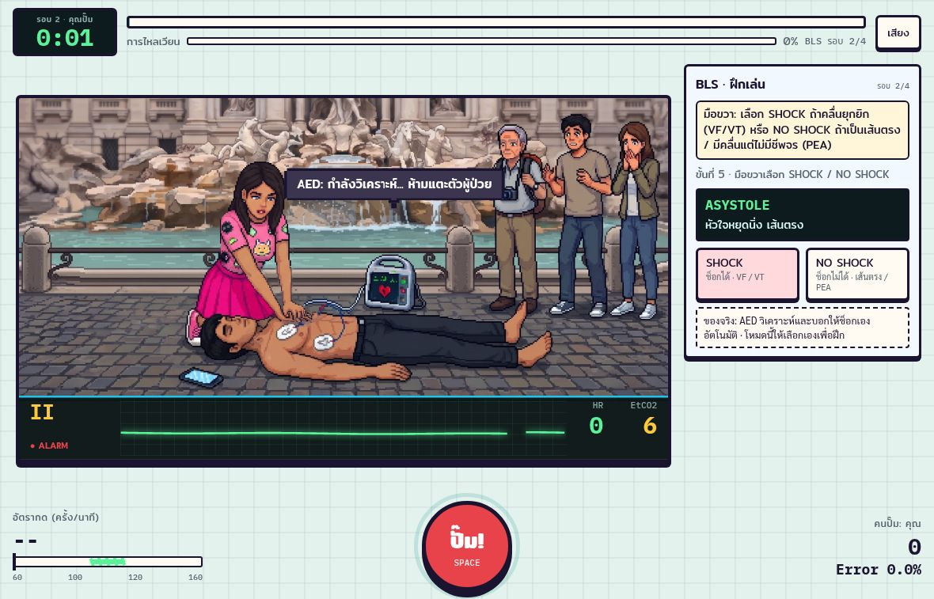Click the BLS · ฝึกเล่น panel title
The width and height of the screenshot is (934, 599).
click(x=731, y=84)
